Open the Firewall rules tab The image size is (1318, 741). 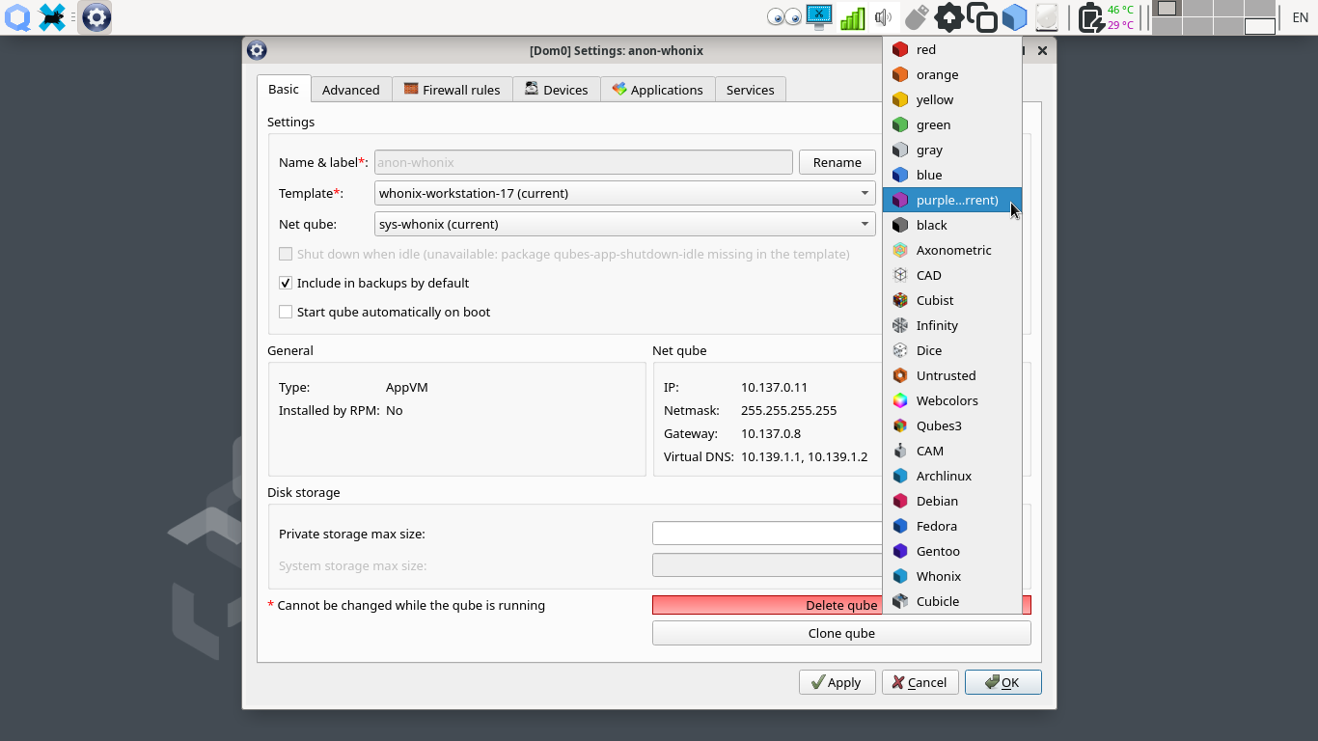(453, 90)
